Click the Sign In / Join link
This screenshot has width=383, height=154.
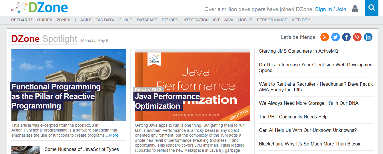(330, 9)
